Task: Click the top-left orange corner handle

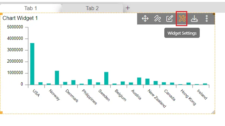Action: point(1,14)
